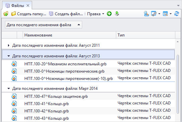182x122 pixels.
Task: Click the green arrow import files icon
Action: click(x=117, y=14)
